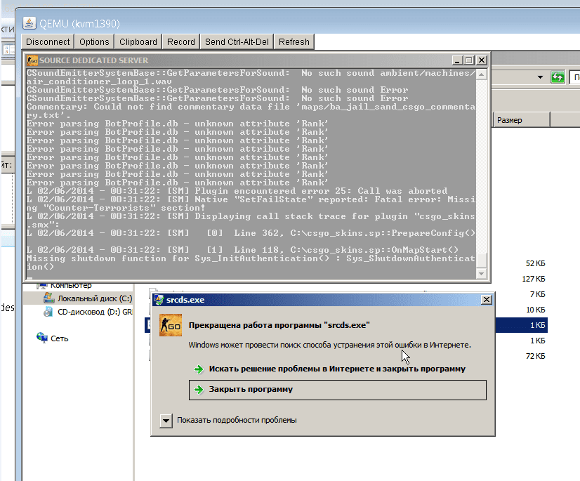
Task: Open the Clipboard button
Action: (138, 42)
